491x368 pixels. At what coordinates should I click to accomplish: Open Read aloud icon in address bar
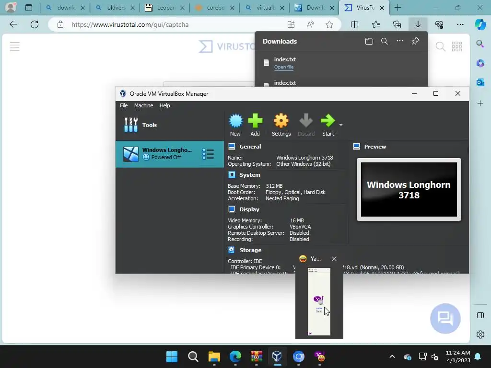(x=310, y=25)
